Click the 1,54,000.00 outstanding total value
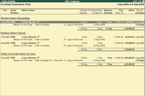 coord(129,29)
